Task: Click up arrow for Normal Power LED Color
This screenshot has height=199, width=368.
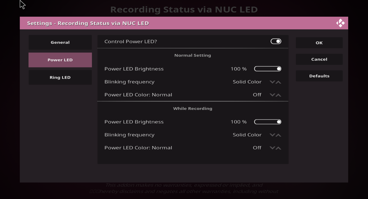Action: coord(278,95)
